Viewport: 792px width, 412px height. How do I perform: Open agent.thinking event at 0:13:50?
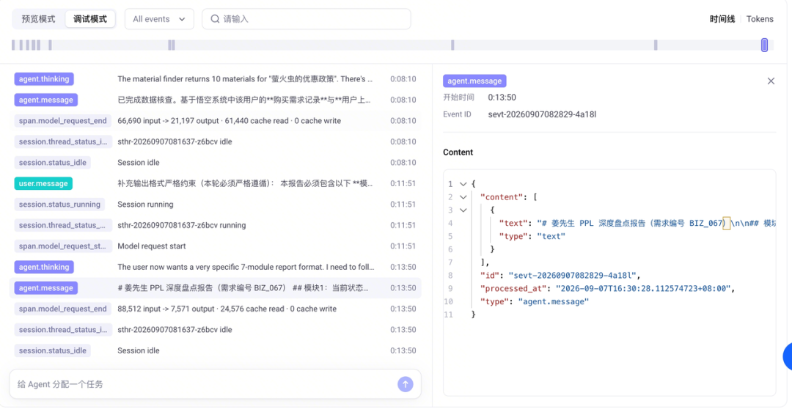pyautogui.click(x=215, y=267)
